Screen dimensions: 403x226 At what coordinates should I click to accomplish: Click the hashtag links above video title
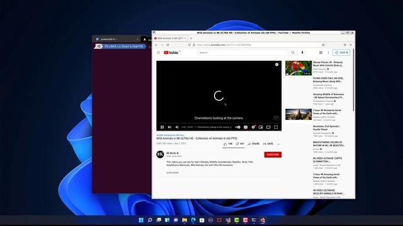171,135
